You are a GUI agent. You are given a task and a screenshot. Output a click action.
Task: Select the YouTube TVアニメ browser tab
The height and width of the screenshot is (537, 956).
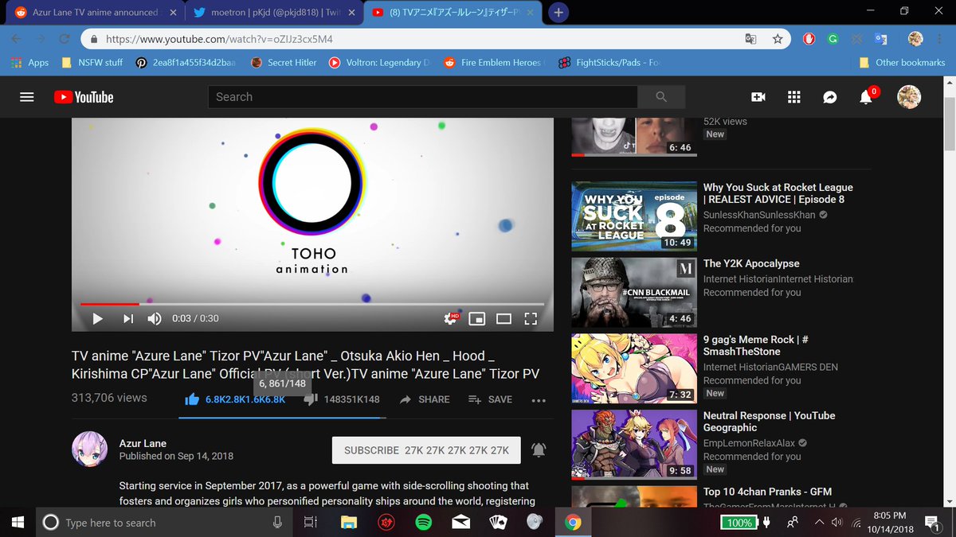(451, 13)
